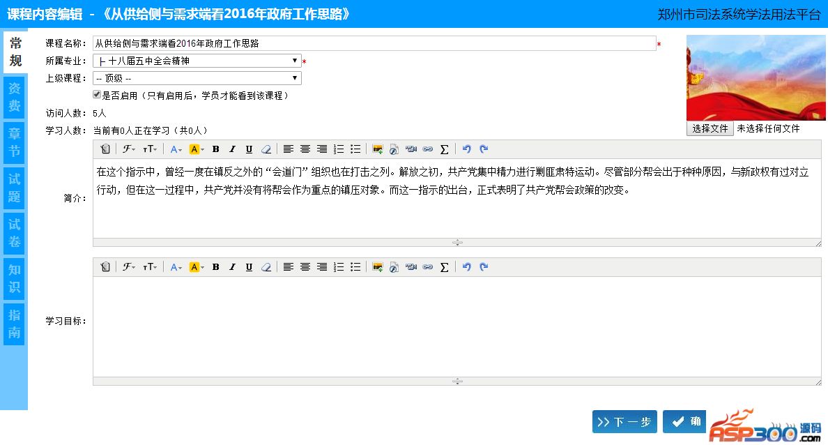
Task: Insert bullet list in 学习目标 editor
Action: click(356, 267)
